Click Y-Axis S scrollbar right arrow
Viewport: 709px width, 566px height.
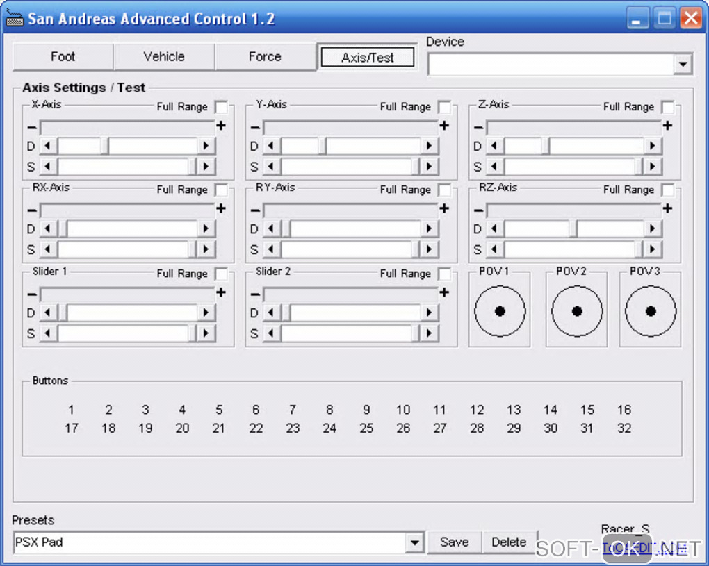[430, 166]
